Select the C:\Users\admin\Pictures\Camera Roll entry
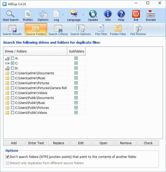This screenshot has width=166, height=172. (41, 88)
